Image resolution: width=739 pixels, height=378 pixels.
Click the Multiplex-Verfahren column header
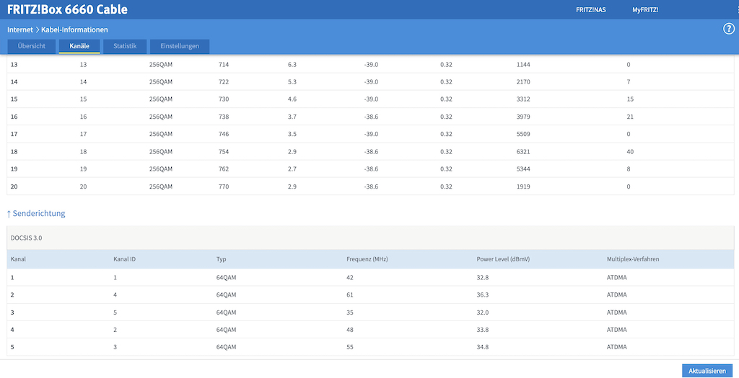click(x=633, y=259)
